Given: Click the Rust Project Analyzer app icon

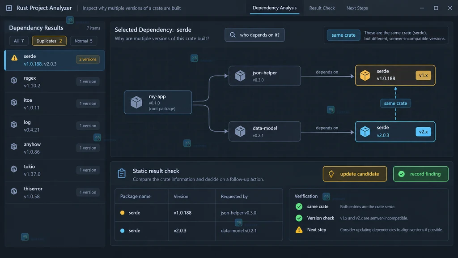Looking at the screenshot, I should click(9, 8).
